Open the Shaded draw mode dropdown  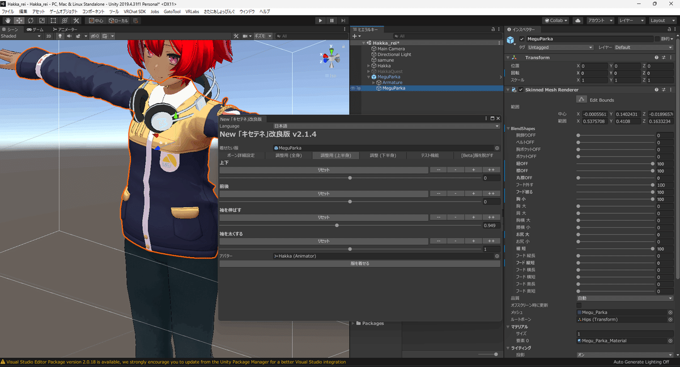(21, 36)
